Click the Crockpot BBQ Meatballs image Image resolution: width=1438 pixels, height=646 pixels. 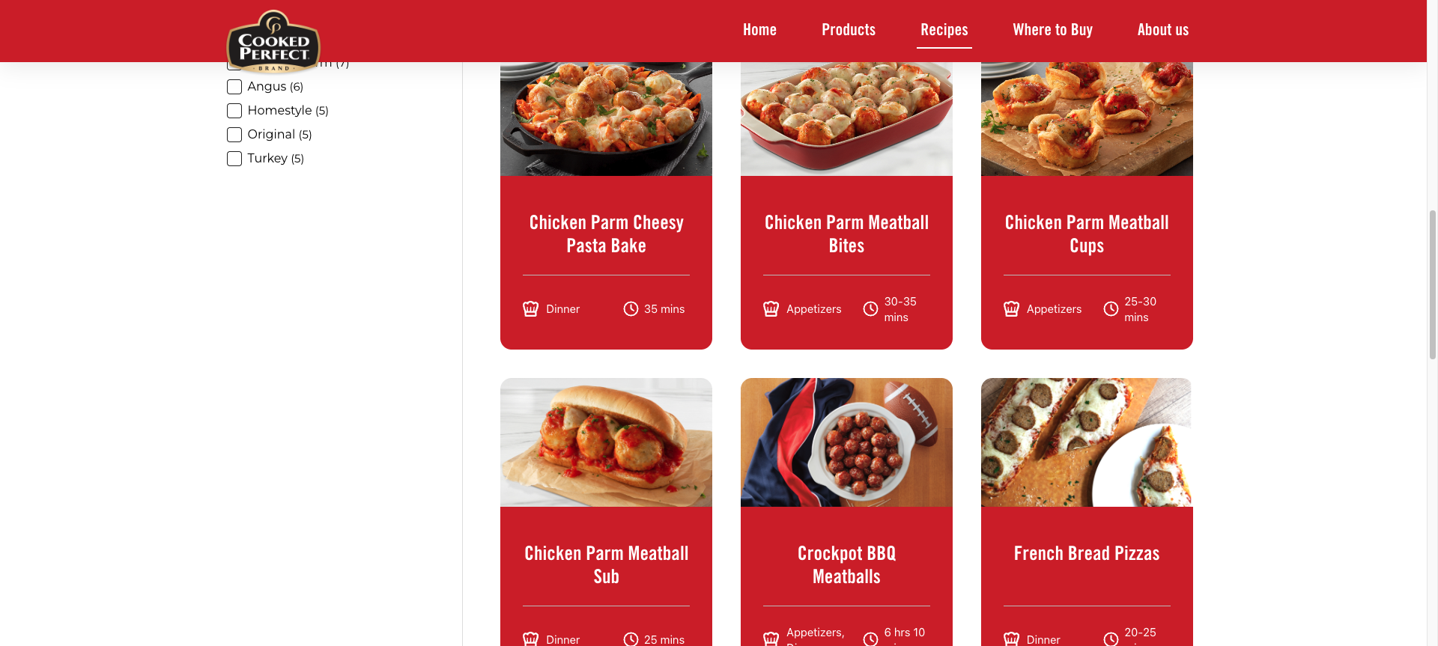[846, 442]
